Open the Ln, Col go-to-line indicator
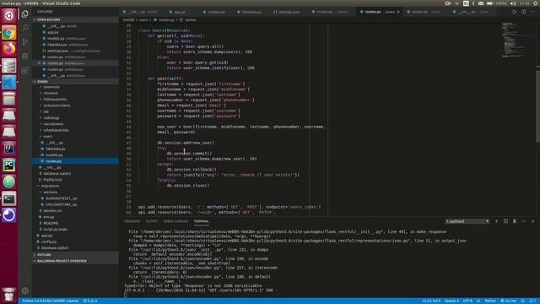540x304 pixels. point(431,301)
